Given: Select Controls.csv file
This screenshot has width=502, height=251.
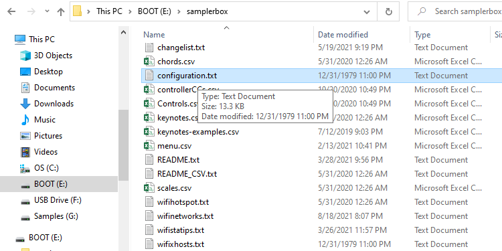Looking at the screenshot, I should pos(177,104).
